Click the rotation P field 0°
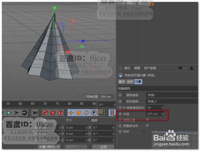 click(103, 134)
